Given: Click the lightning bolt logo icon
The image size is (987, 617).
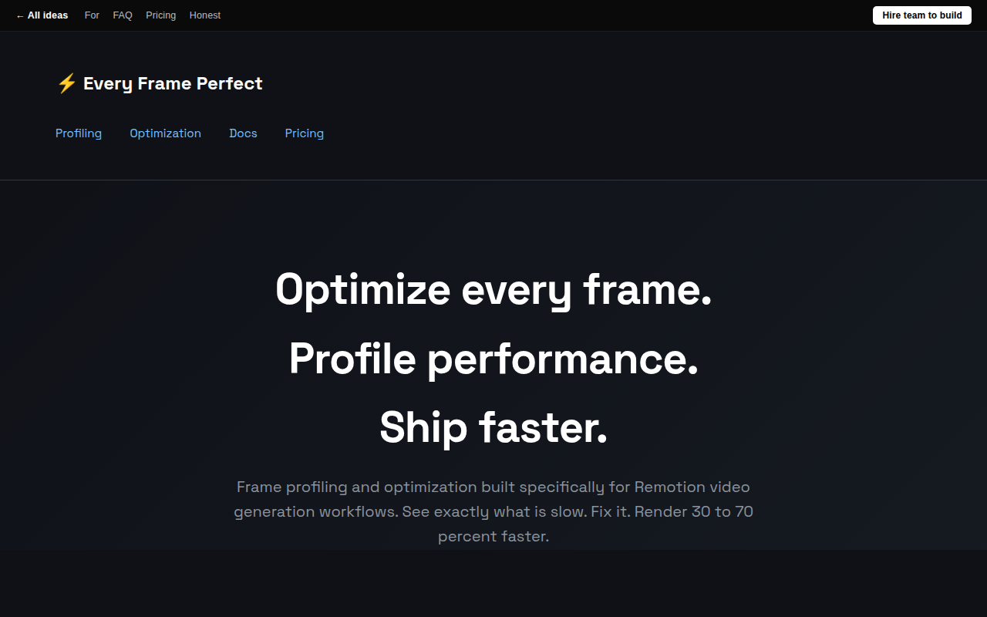Looking at the screenshot, I should [x=67, y=83].
